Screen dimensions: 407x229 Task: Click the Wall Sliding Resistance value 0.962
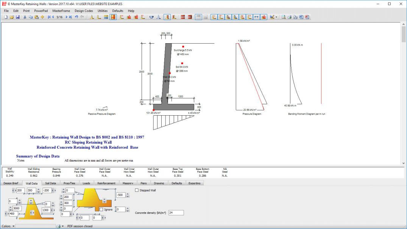33,176
